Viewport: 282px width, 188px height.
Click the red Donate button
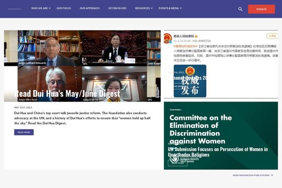(261, 9)
